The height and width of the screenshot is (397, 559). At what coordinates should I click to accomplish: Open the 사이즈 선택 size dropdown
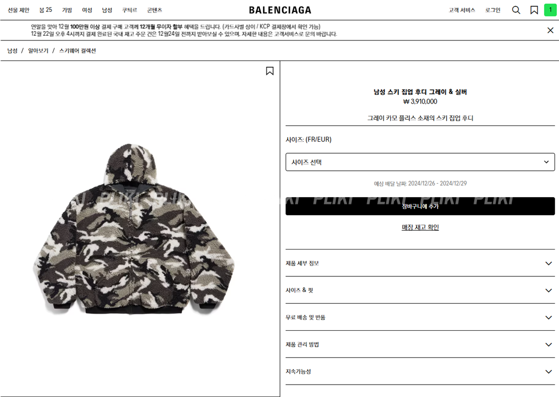pos(420,162)
